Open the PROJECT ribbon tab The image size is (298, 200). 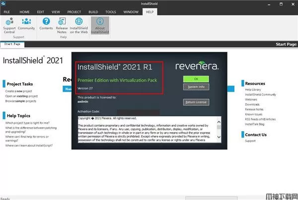[74, 12]
